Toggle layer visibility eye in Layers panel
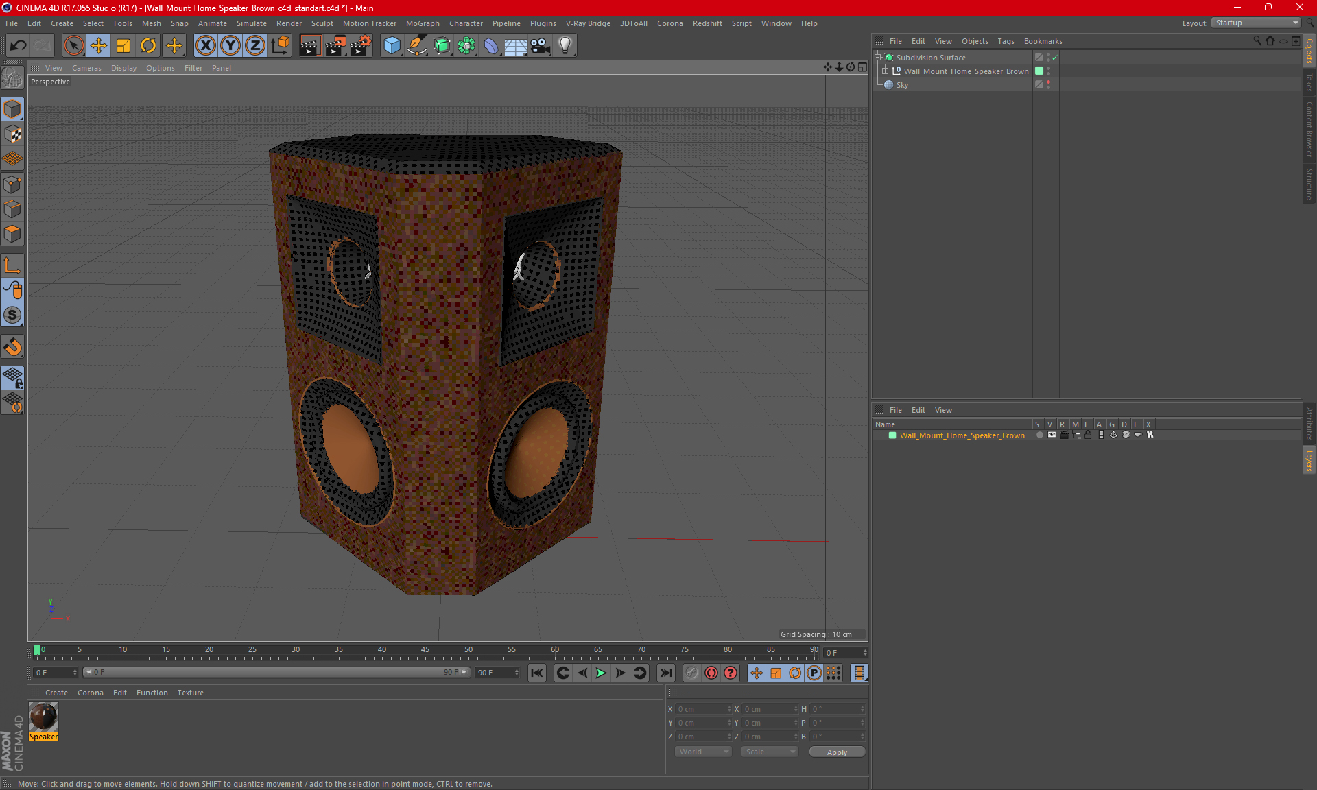The width and height of the screenshot is (1317, 790). [1052, 435]
